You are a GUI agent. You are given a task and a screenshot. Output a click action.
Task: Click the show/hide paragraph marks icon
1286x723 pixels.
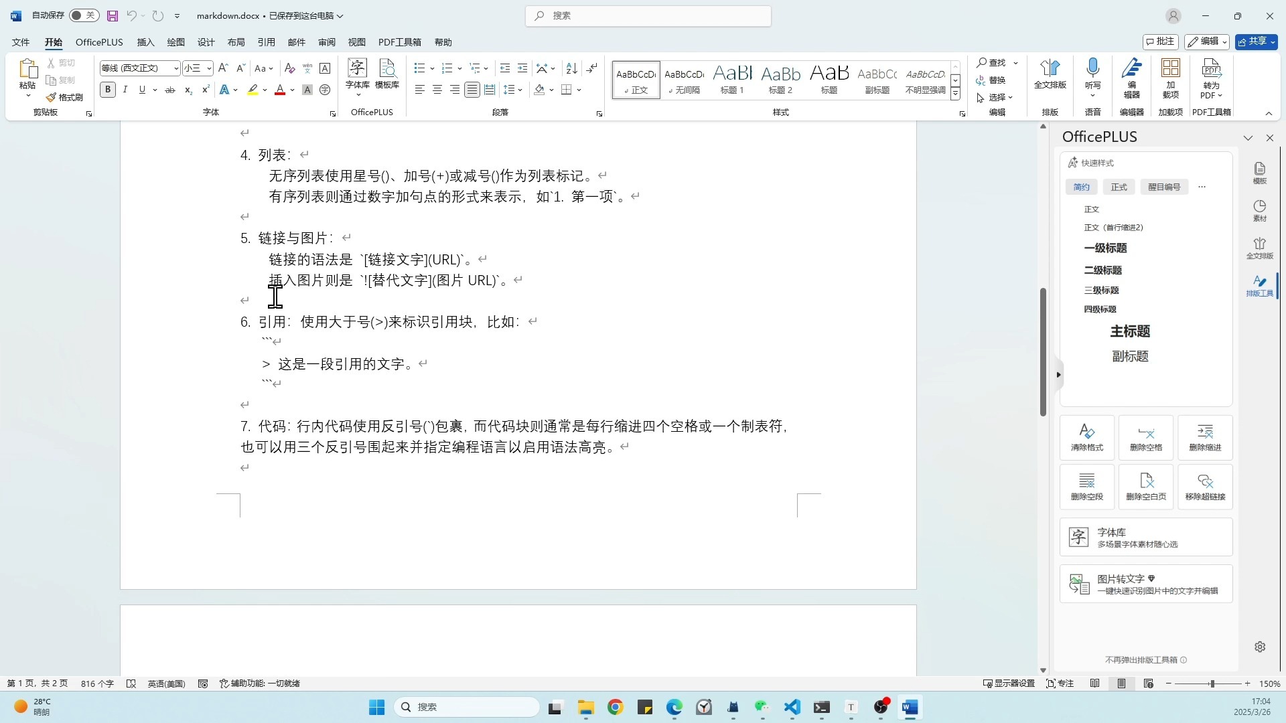coord(591,68)
